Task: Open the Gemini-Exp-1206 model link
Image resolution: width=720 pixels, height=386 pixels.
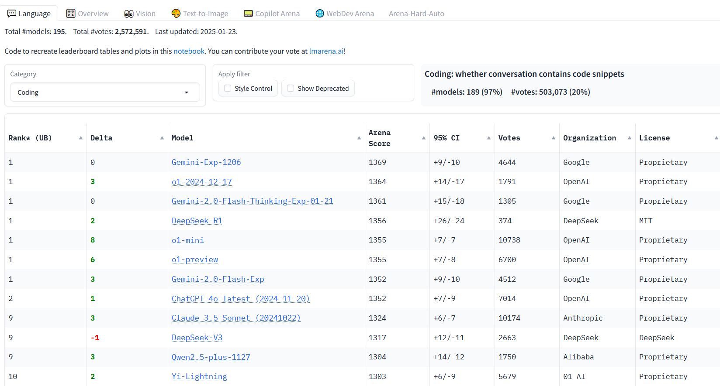Action: click(206, 162)
